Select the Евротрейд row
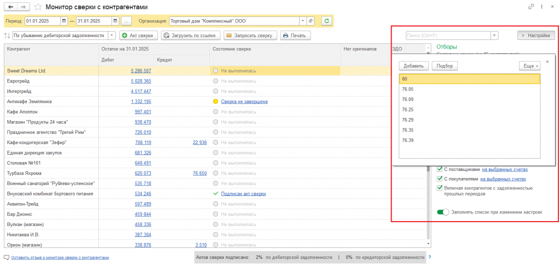 point(215,81)
